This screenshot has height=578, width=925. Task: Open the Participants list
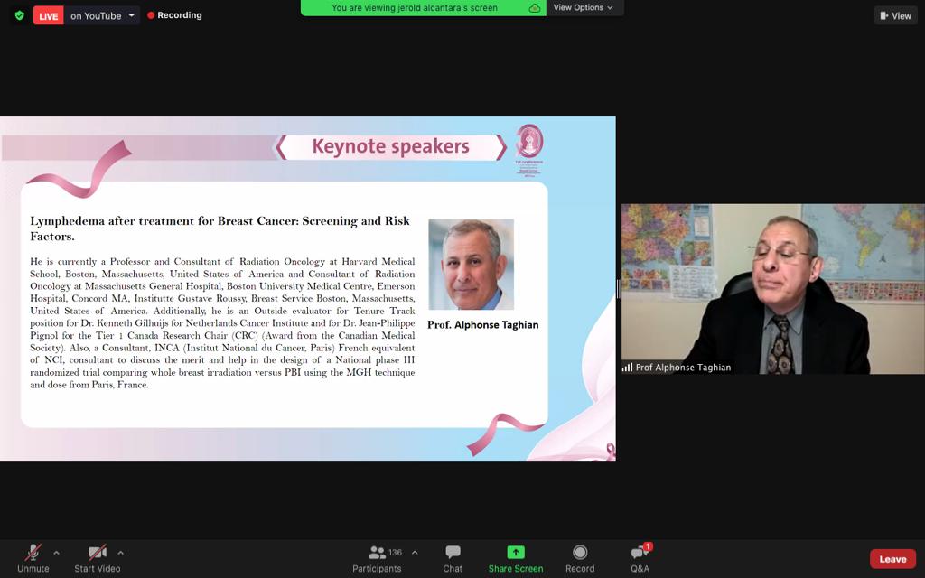pos(377,558)
